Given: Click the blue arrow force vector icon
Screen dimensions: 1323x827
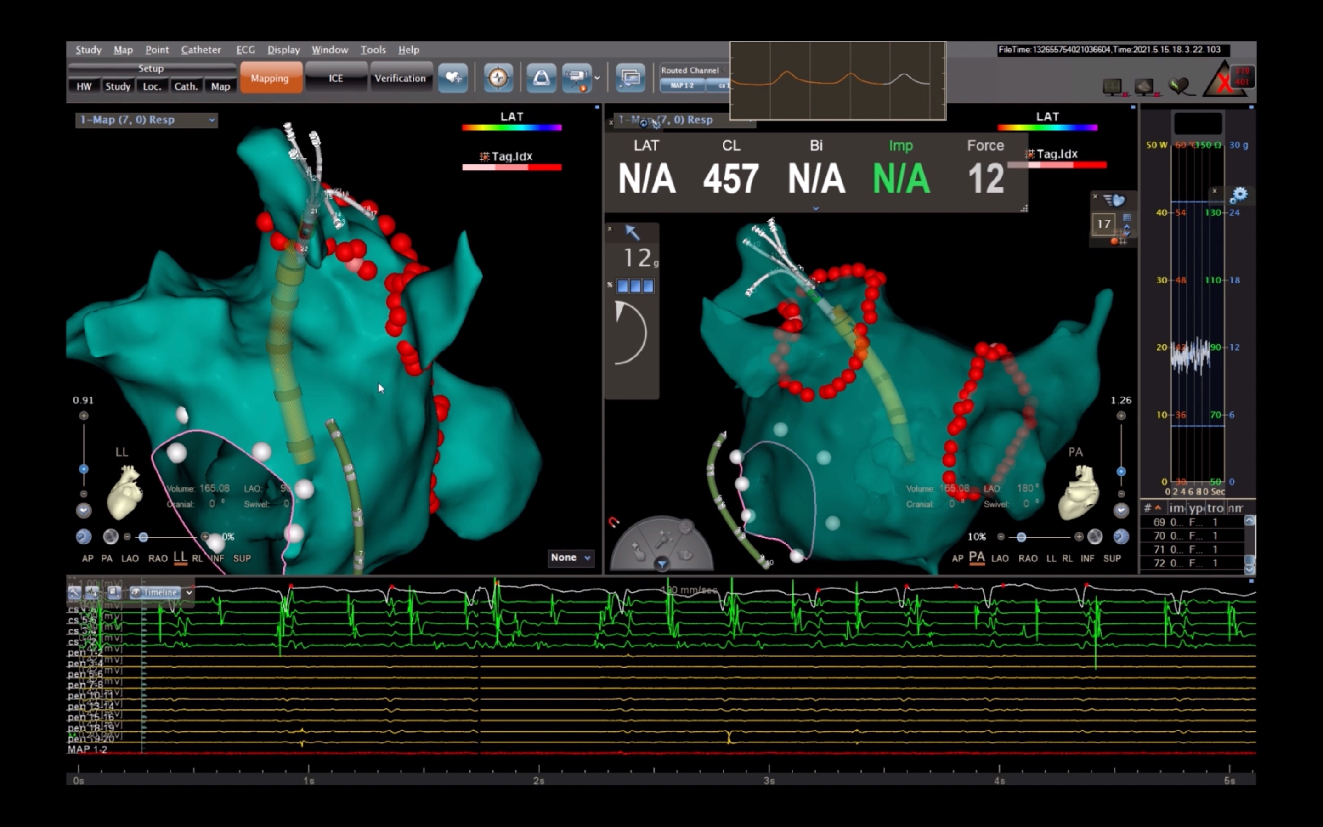Looking at the screenshot, I should tap(633, 232).
